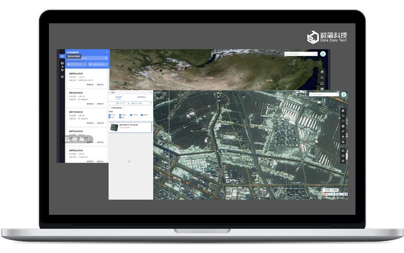404x253 pixels.
Task: Click the left button in the blue panel header
Action: click(76, 64)
